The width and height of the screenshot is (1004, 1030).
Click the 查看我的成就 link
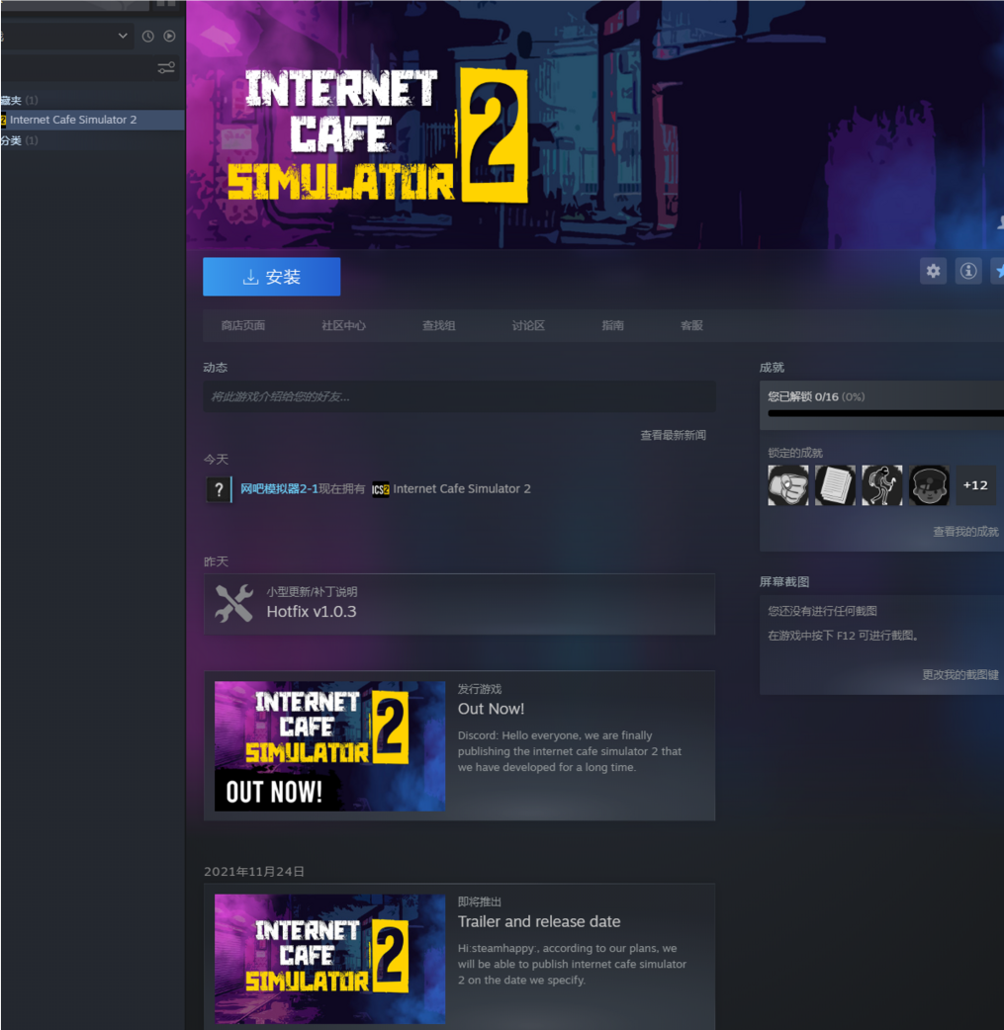point(965,532)
